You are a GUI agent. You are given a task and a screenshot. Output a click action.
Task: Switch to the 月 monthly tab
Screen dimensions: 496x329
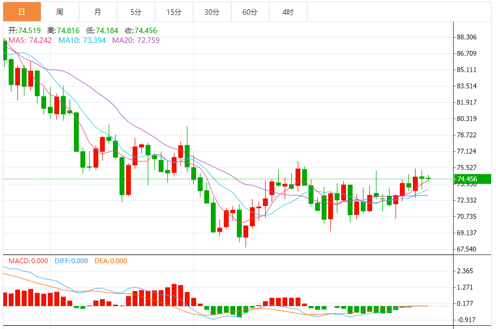98,12
